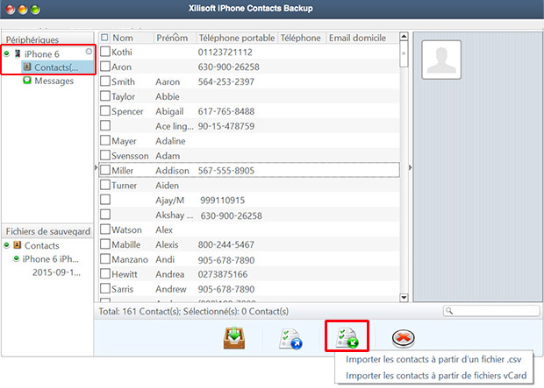Select the Mayer Adaline row
Screen dimensions: 544x388
(x=249, y=141)
